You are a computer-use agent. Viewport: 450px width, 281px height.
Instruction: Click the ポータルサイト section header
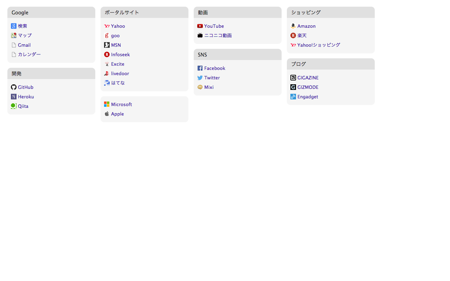point(144,12)
